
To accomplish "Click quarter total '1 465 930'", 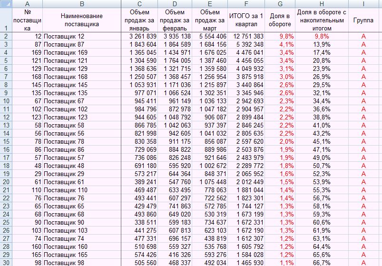I will tap(246, 263).
